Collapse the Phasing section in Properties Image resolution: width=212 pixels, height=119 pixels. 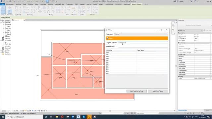click(x=211, y=76)
